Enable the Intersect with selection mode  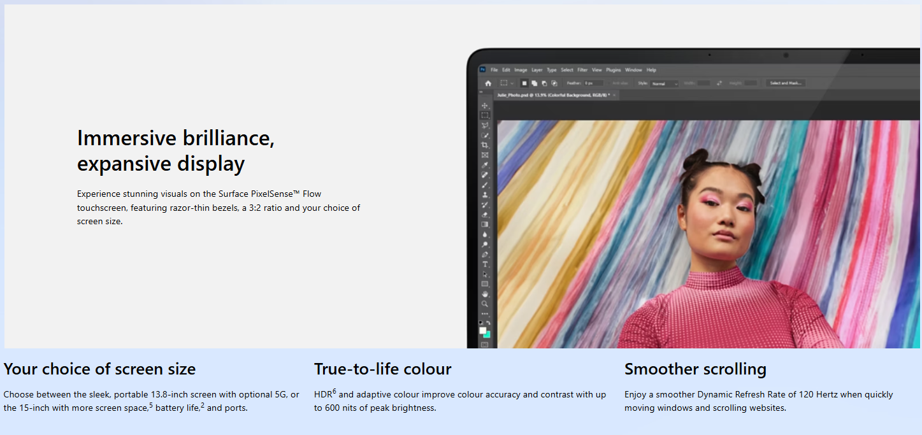click(554, 83)
